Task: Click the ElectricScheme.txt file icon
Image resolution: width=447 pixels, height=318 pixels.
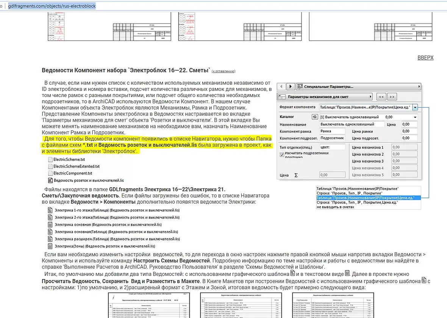Action: pos(50,160)
